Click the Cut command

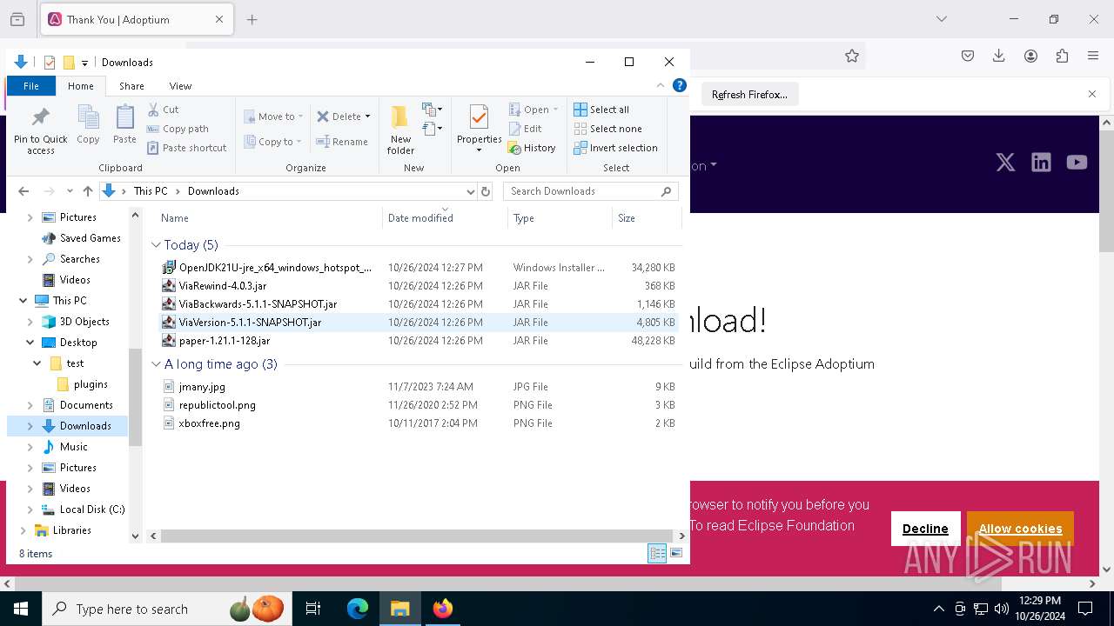pos(163,110)
